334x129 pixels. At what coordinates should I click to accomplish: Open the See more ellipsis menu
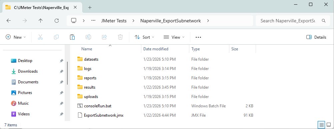point(198,37)
